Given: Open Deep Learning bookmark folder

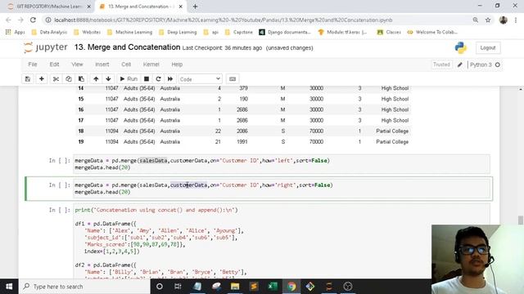Looking at the screenshot, I should click(178, 32).
